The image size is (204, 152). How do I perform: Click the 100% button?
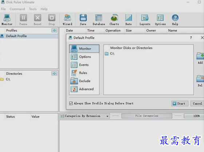[194, 116]
